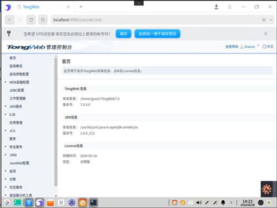Open the thanos user dropdown
This screenshot has height=208, width=277.
(x=249, y=47)
